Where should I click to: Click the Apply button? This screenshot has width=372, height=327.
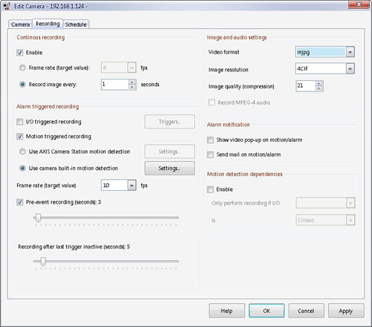coord(346,311)
